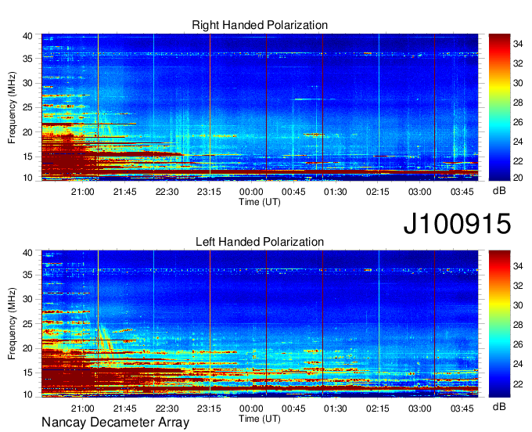Click the 25 MHz frequency tick of Left Handed plot

coord(28,324)
